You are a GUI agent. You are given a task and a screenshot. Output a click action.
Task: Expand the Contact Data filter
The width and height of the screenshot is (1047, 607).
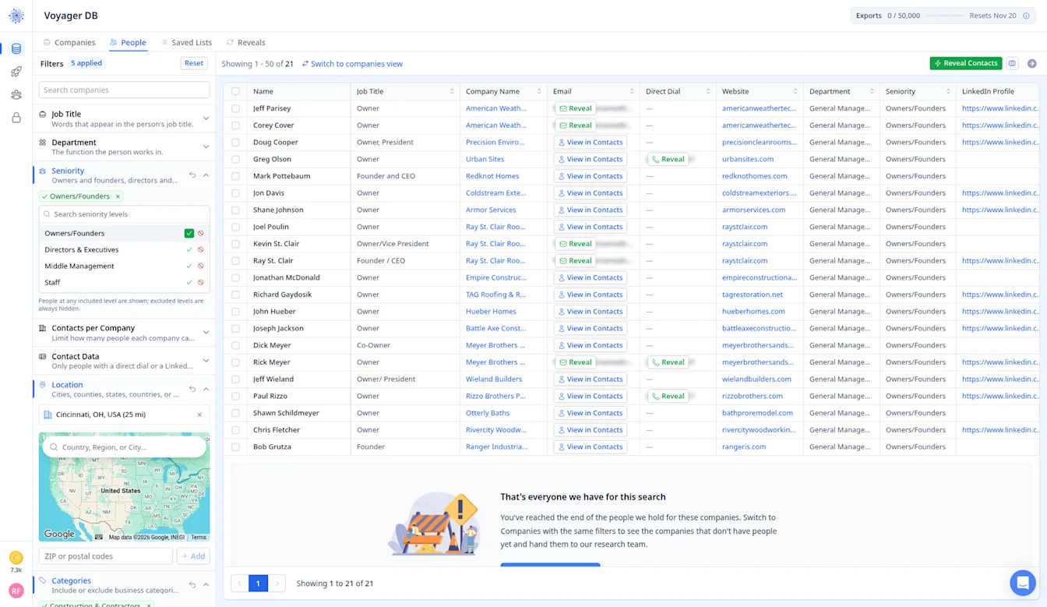(206, 361)
